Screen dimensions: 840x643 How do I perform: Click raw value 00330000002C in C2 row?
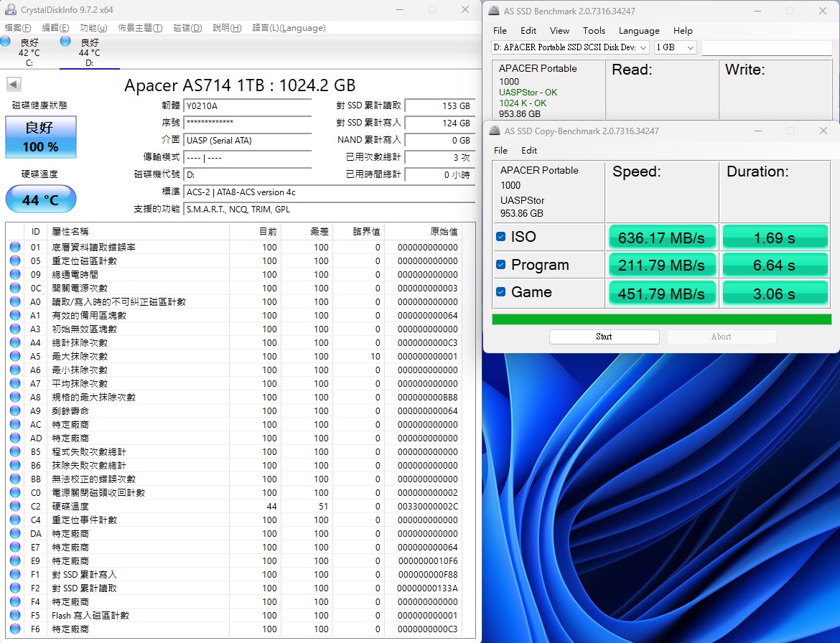point(427,507)
